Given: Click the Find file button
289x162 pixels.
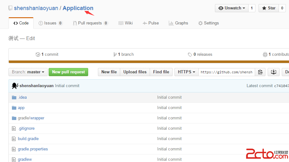Looking at the screenshot, I should pyautogui.click(x=161, y=72).
